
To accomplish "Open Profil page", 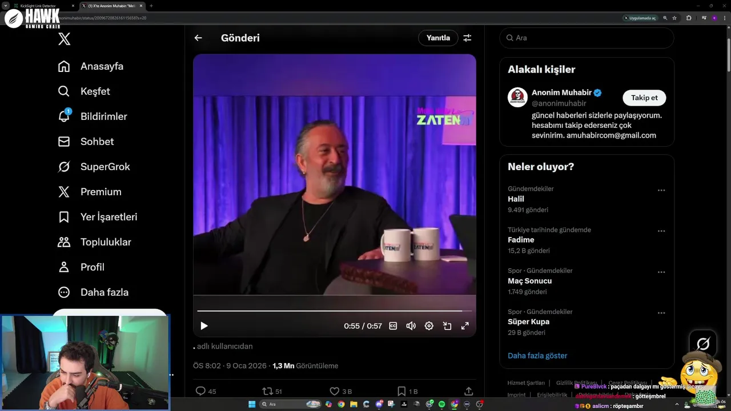I will (x=81, y=267).
